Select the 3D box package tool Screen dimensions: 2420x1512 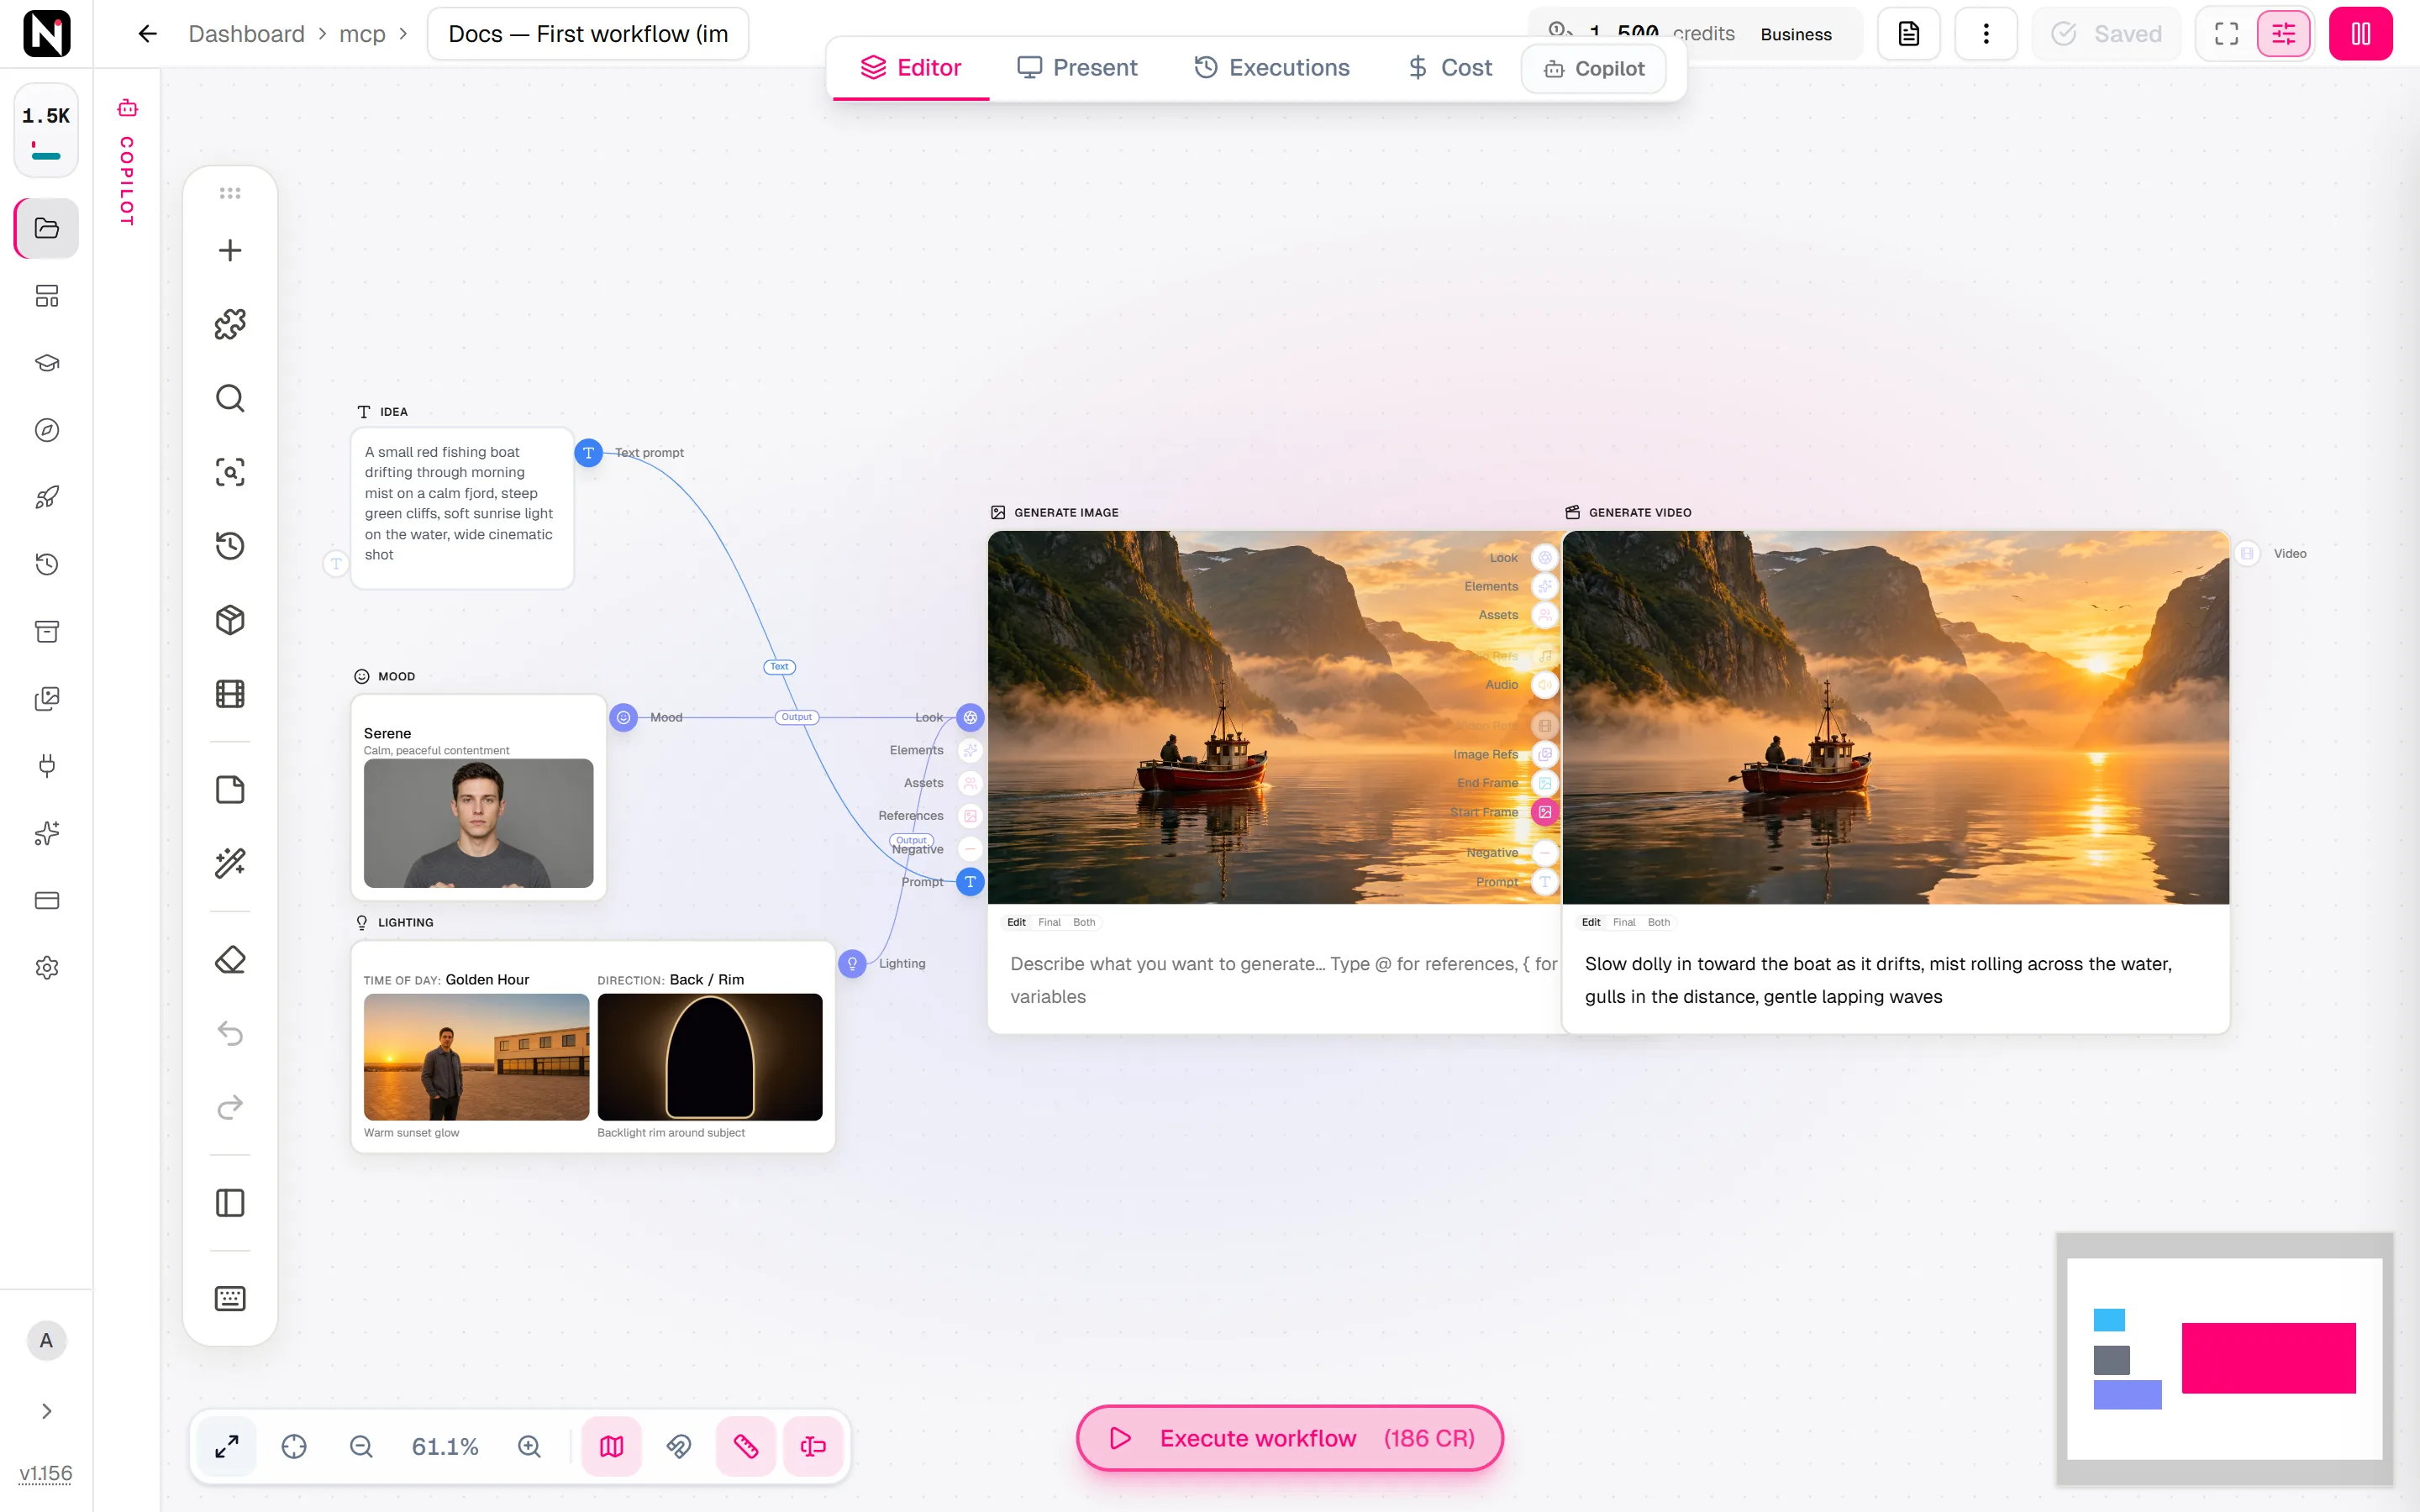point(230,620)
